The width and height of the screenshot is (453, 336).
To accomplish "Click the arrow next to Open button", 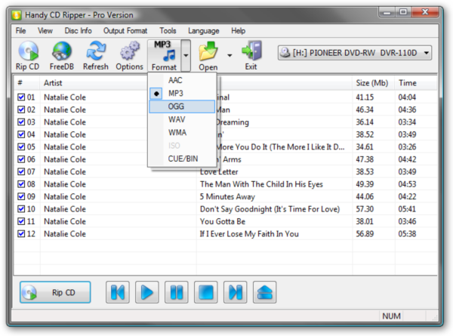I will tap(229, 55).
